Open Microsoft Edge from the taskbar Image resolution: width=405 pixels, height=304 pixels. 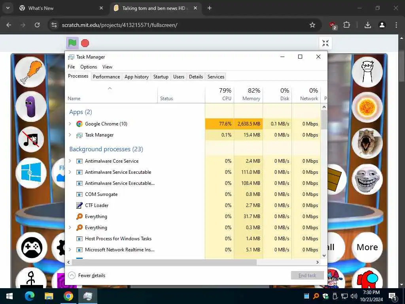click(29, 296)
